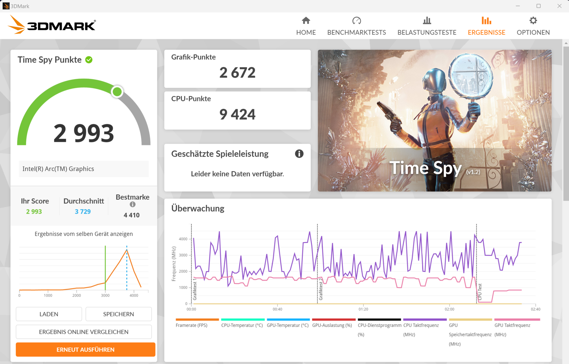Image resolution: width=569 pixels, height=364 pixels.
Task: Click the CPU Test marker line
Action: pos(476,264)
